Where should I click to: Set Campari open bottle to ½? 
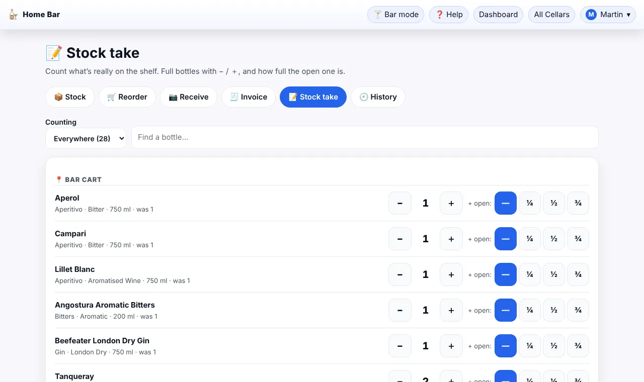point(554,239)
